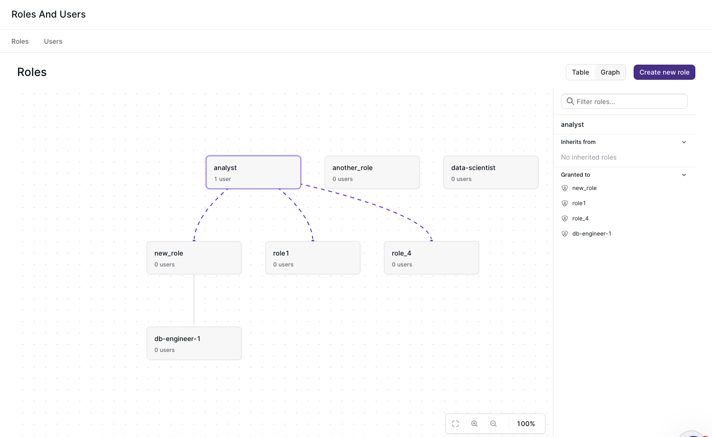Click the fit-to-view icon in graph controls
Screen dimensions: 712x437
point(456,423)
